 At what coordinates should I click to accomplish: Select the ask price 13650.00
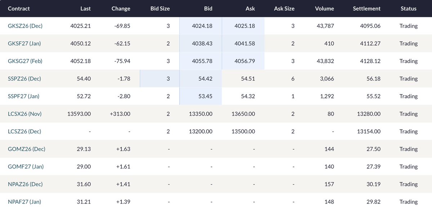[243, 114]
